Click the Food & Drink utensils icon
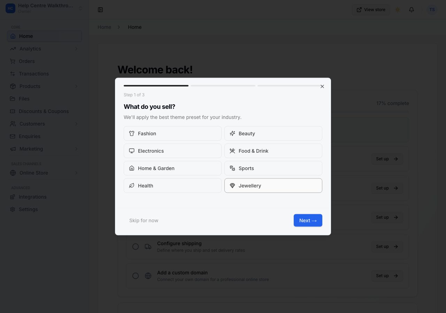This screenshot has height=313, width=446. 232,151
